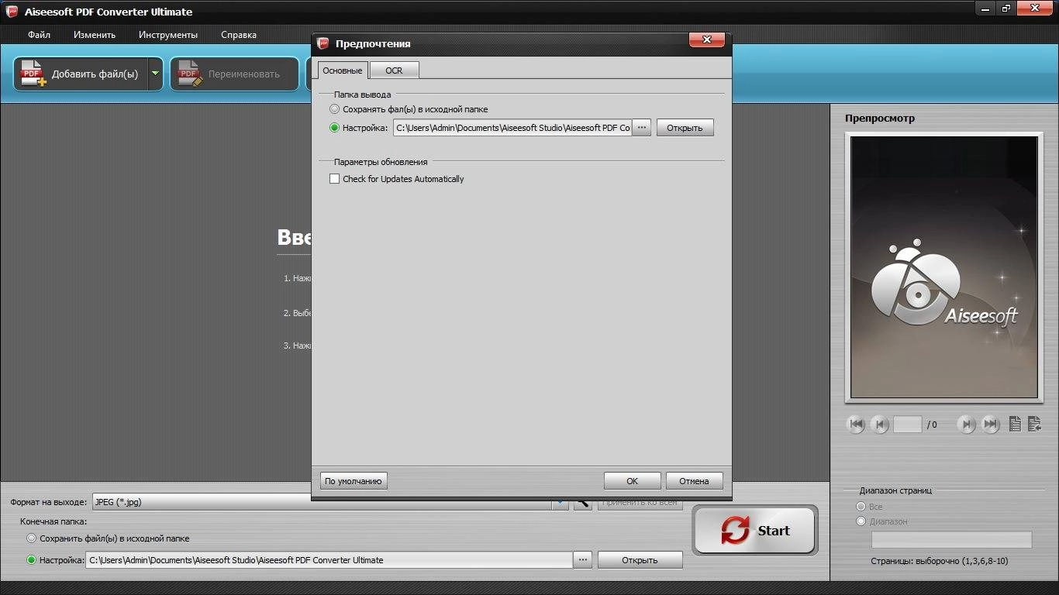Click the Aiseesoft app icon in title bar
The height and width of the screenshot is (595, 1059).
[12, 12]
